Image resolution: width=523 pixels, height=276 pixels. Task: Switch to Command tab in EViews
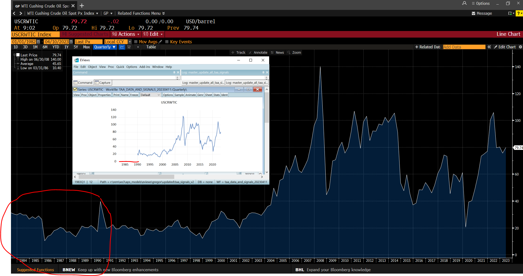pyautogui.click(x=83, y=83)
